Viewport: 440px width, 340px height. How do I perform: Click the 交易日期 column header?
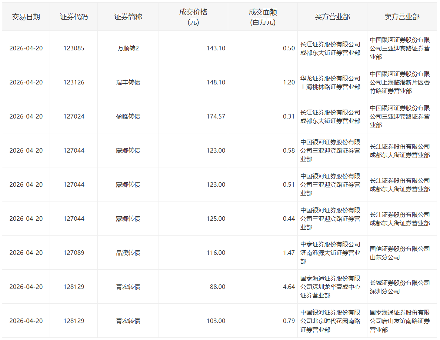26,17
